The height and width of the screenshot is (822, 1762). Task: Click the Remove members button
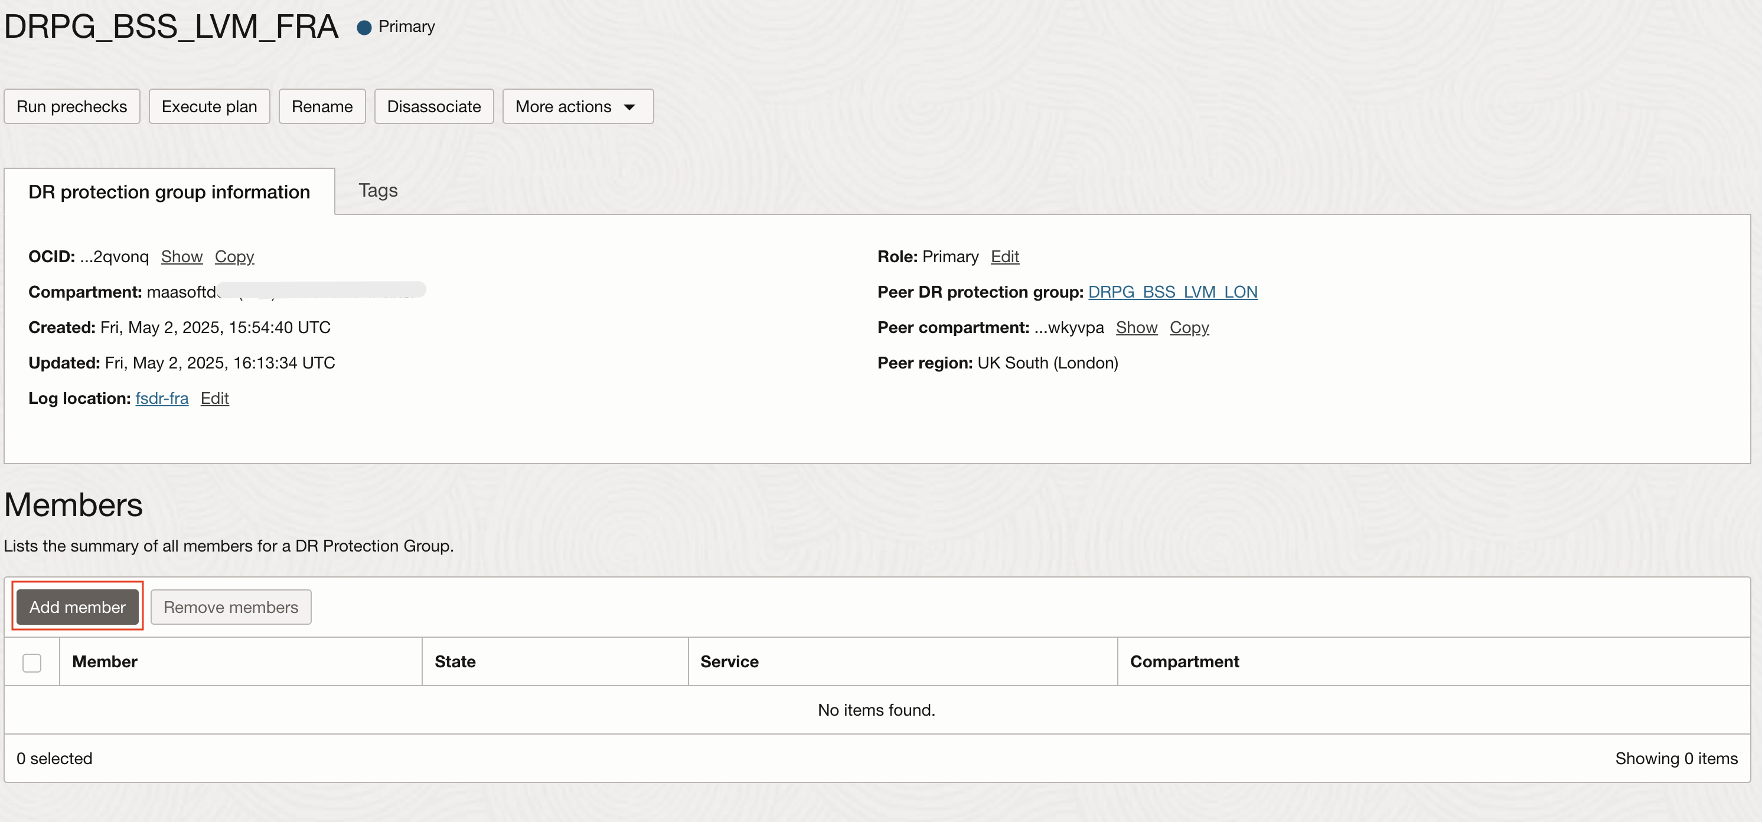230,606
